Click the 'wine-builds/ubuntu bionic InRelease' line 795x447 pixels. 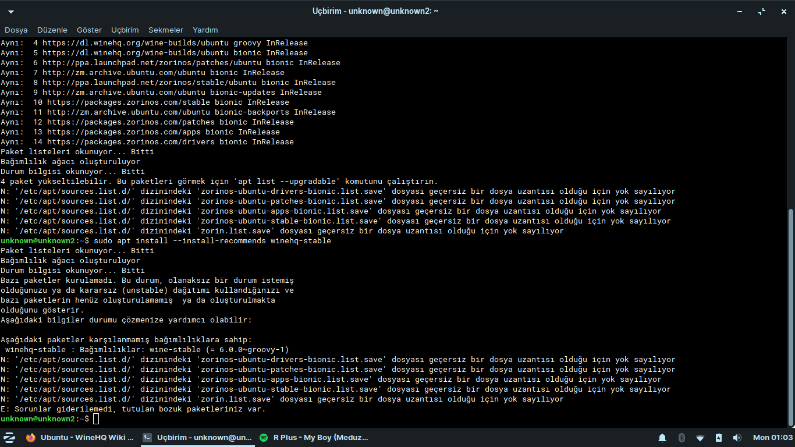click(x=154, y=53)
